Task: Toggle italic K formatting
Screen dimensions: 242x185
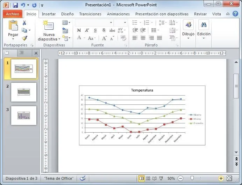Action: pos(87,30)
